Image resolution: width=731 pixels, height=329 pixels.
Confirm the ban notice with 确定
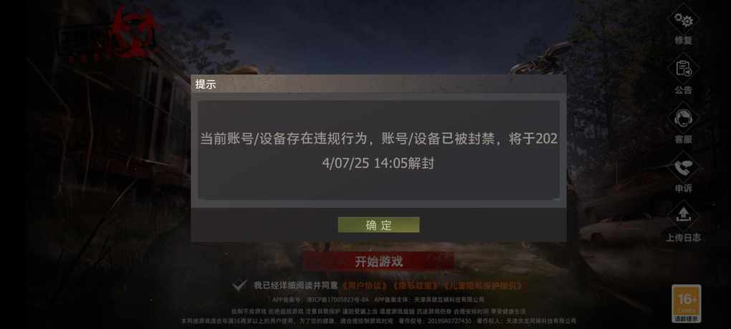click(378, 225)
